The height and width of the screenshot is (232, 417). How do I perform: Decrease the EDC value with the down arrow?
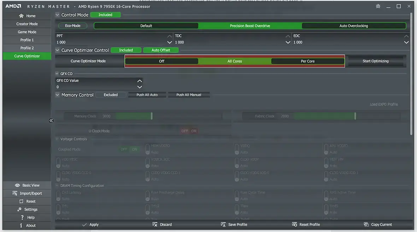(406, 42)
